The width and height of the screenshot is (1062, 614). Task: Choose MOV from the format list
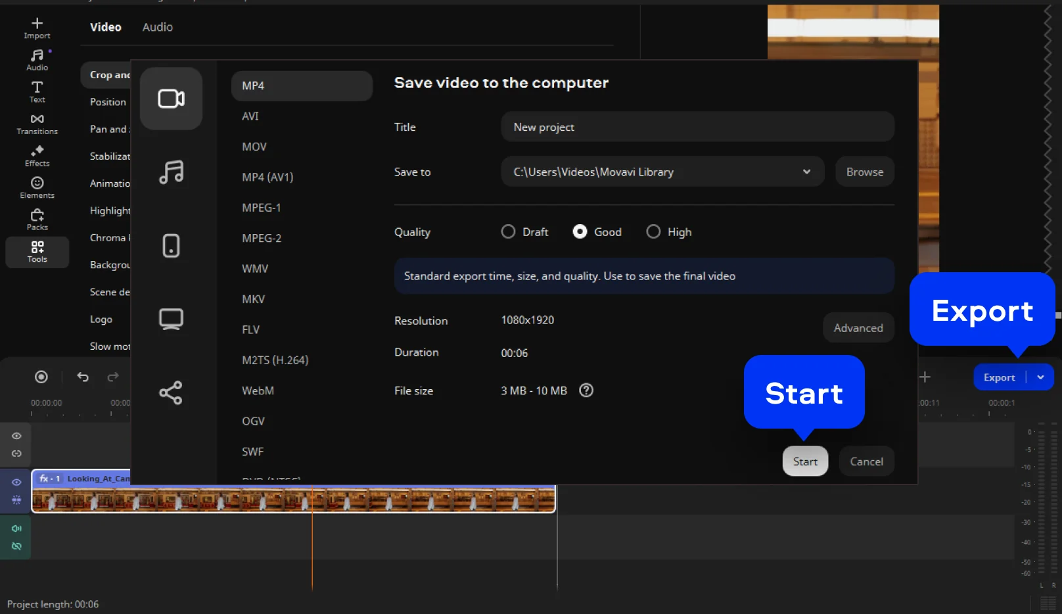coord(254,147)
